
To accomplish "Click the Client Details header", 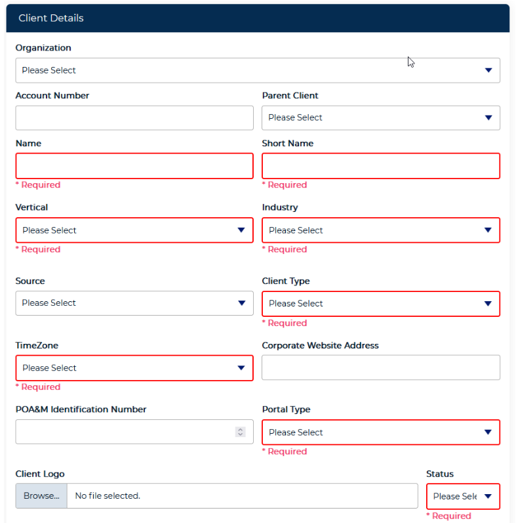I will (x=258, y=18).
